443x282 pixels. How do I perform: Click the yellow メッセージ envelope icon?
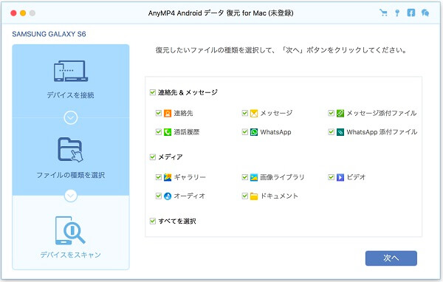[254, 113]
